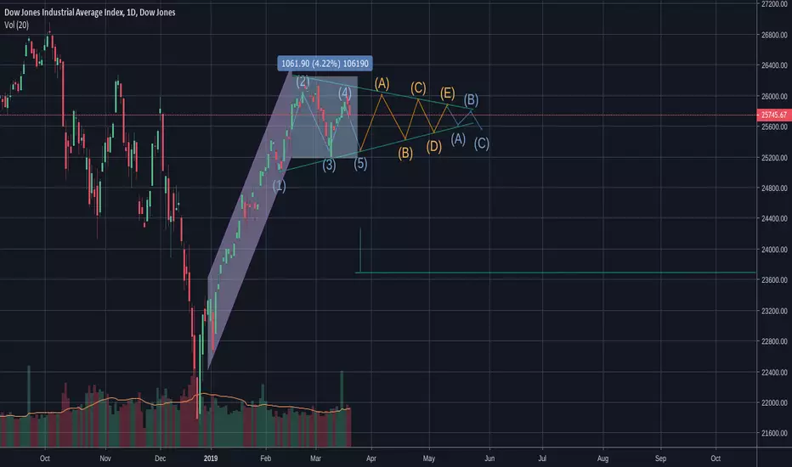792x467 pixels.
Task: Click the 26800.00 price axis label
Action: [x=774, y=36]
